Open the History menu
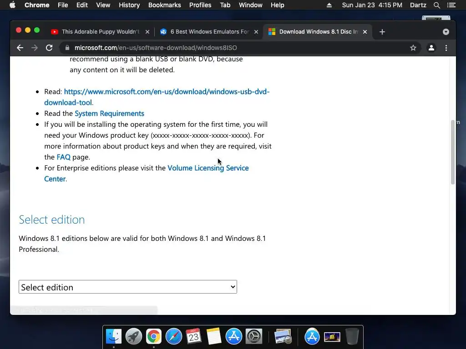The image size is (466, 349). [x=129, y=5]
